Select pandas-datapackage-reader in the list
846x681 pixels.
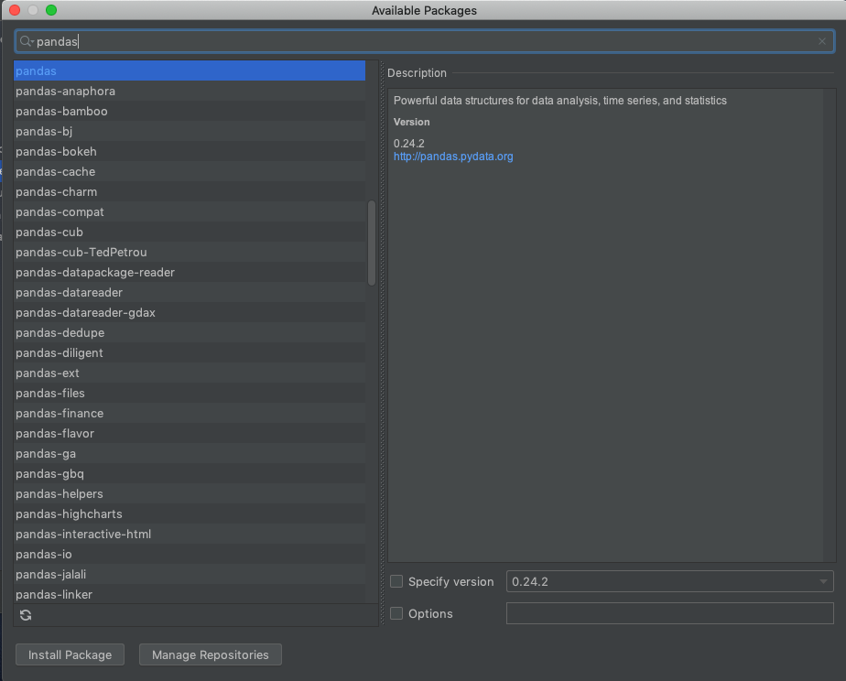[x=190, y=272]
